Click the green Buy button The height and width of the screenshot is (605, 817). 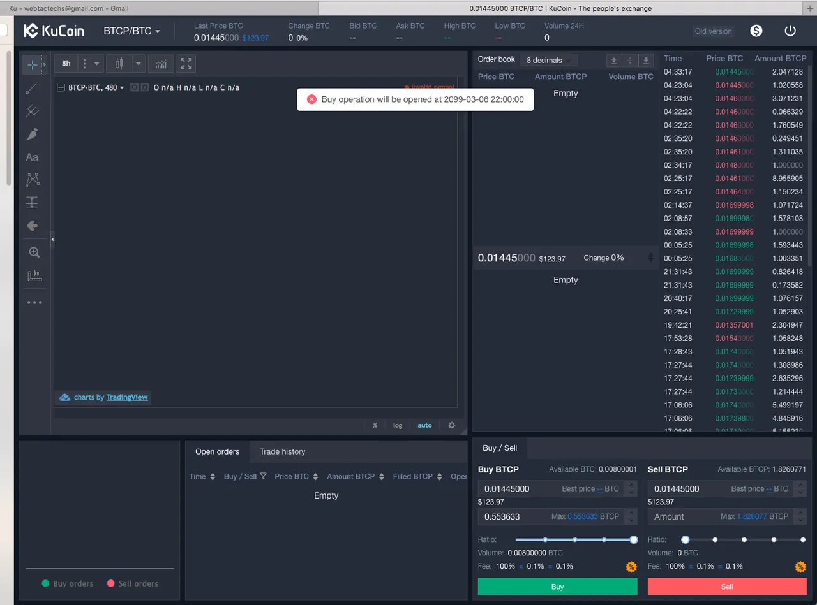(557, 587)
